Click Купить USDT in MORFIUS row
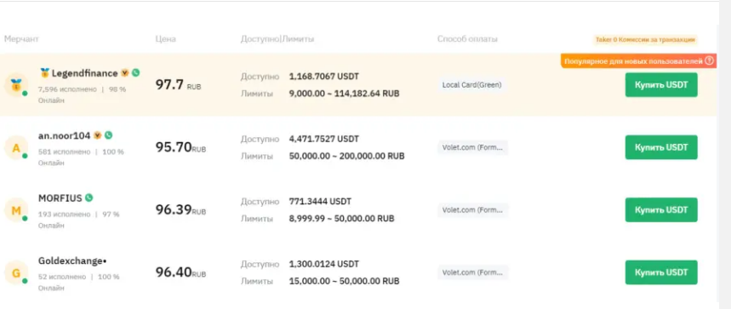The image size is (731, 309). point(661,209)
